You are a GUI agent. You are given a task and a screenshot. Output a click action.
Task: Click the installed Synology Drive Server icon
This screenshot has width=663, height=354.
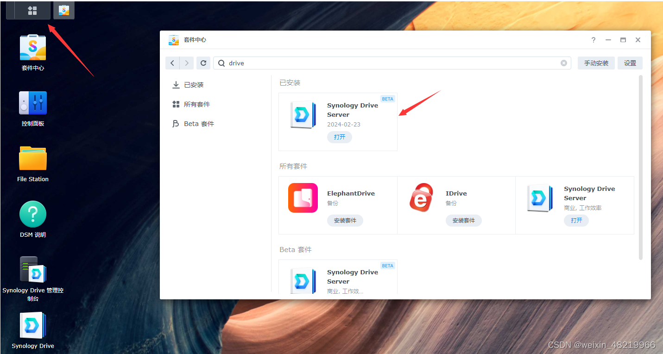(303, 114)
